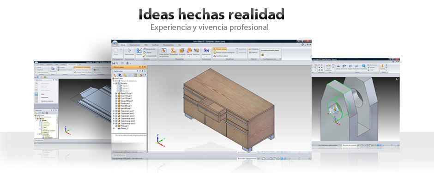The image size is (434, 173).
Task: Open the predeterminado configuration dropdown
Action: coord(271,50)
